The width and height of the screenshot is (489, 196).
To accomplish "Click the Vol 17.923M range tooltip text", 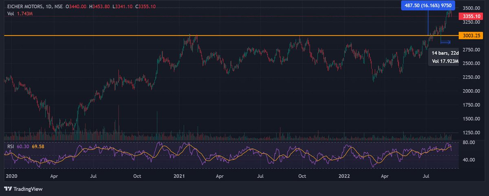I will point(446,62).
